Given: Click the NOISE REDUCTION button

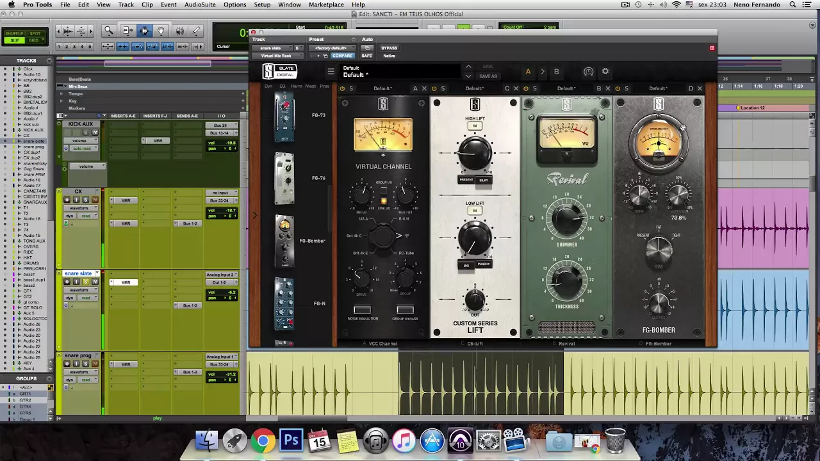Looking at the screenshot, I should [362, 310].
